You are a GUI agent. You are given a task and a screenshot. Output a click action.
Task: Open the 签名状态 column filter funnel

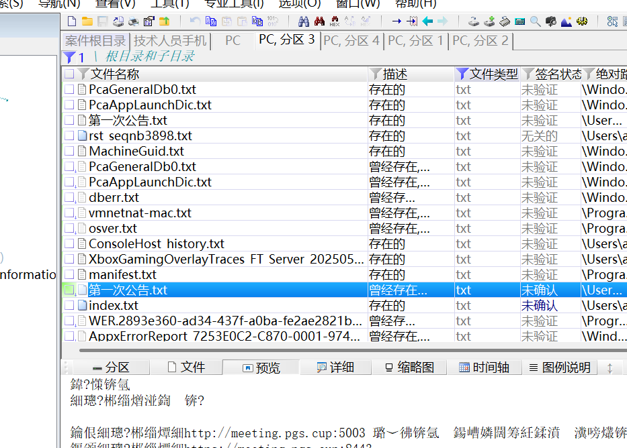pyautogui.click(x=528, y=74)
